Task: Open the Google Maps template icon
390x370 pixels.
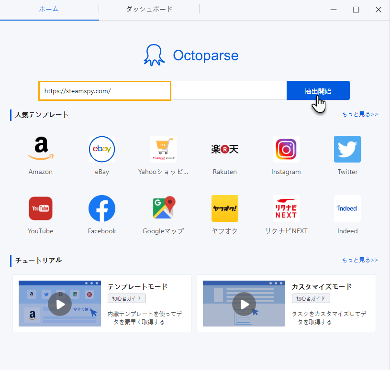Action: [x=163, y=208]
